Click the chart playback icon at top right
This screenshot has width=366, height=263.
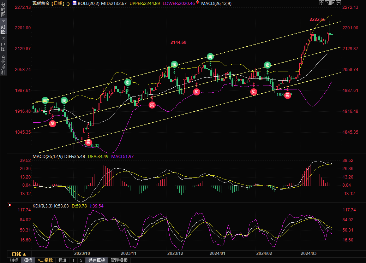333,3
